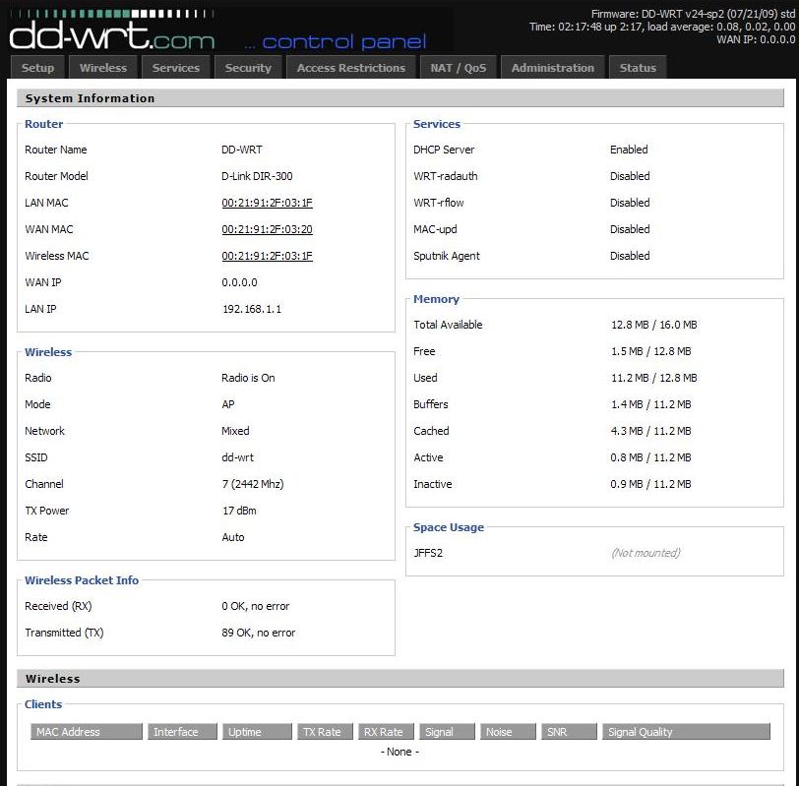Click the Cached memory value 4.3 MB
This screenshot has width=799, height=786.
(650, 431)
